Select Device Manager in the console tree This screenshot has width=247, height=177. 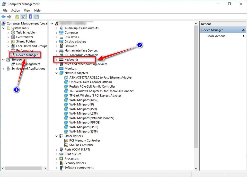tap(27, 55)
